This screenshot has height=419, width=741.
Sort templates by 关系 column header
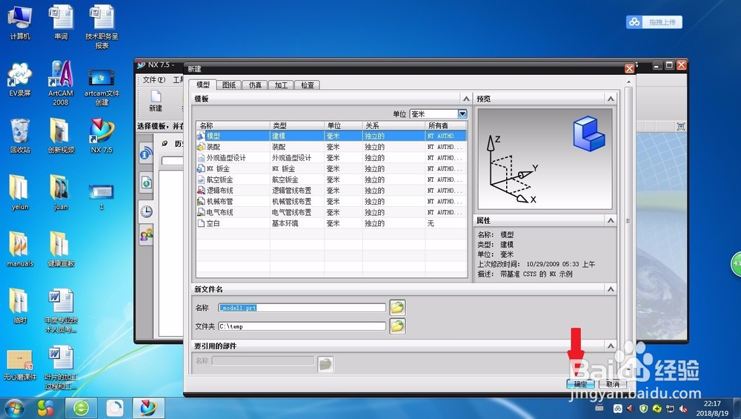[393, 125]
